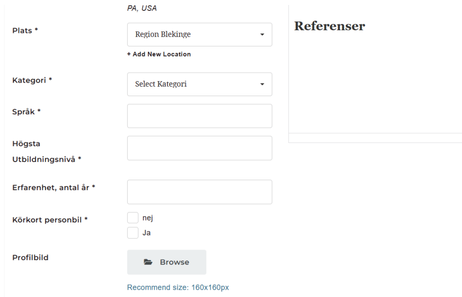This screenshot has width=462, height=297.
Task: Click the Kategori dropdown caret
Action: point(262,84)
